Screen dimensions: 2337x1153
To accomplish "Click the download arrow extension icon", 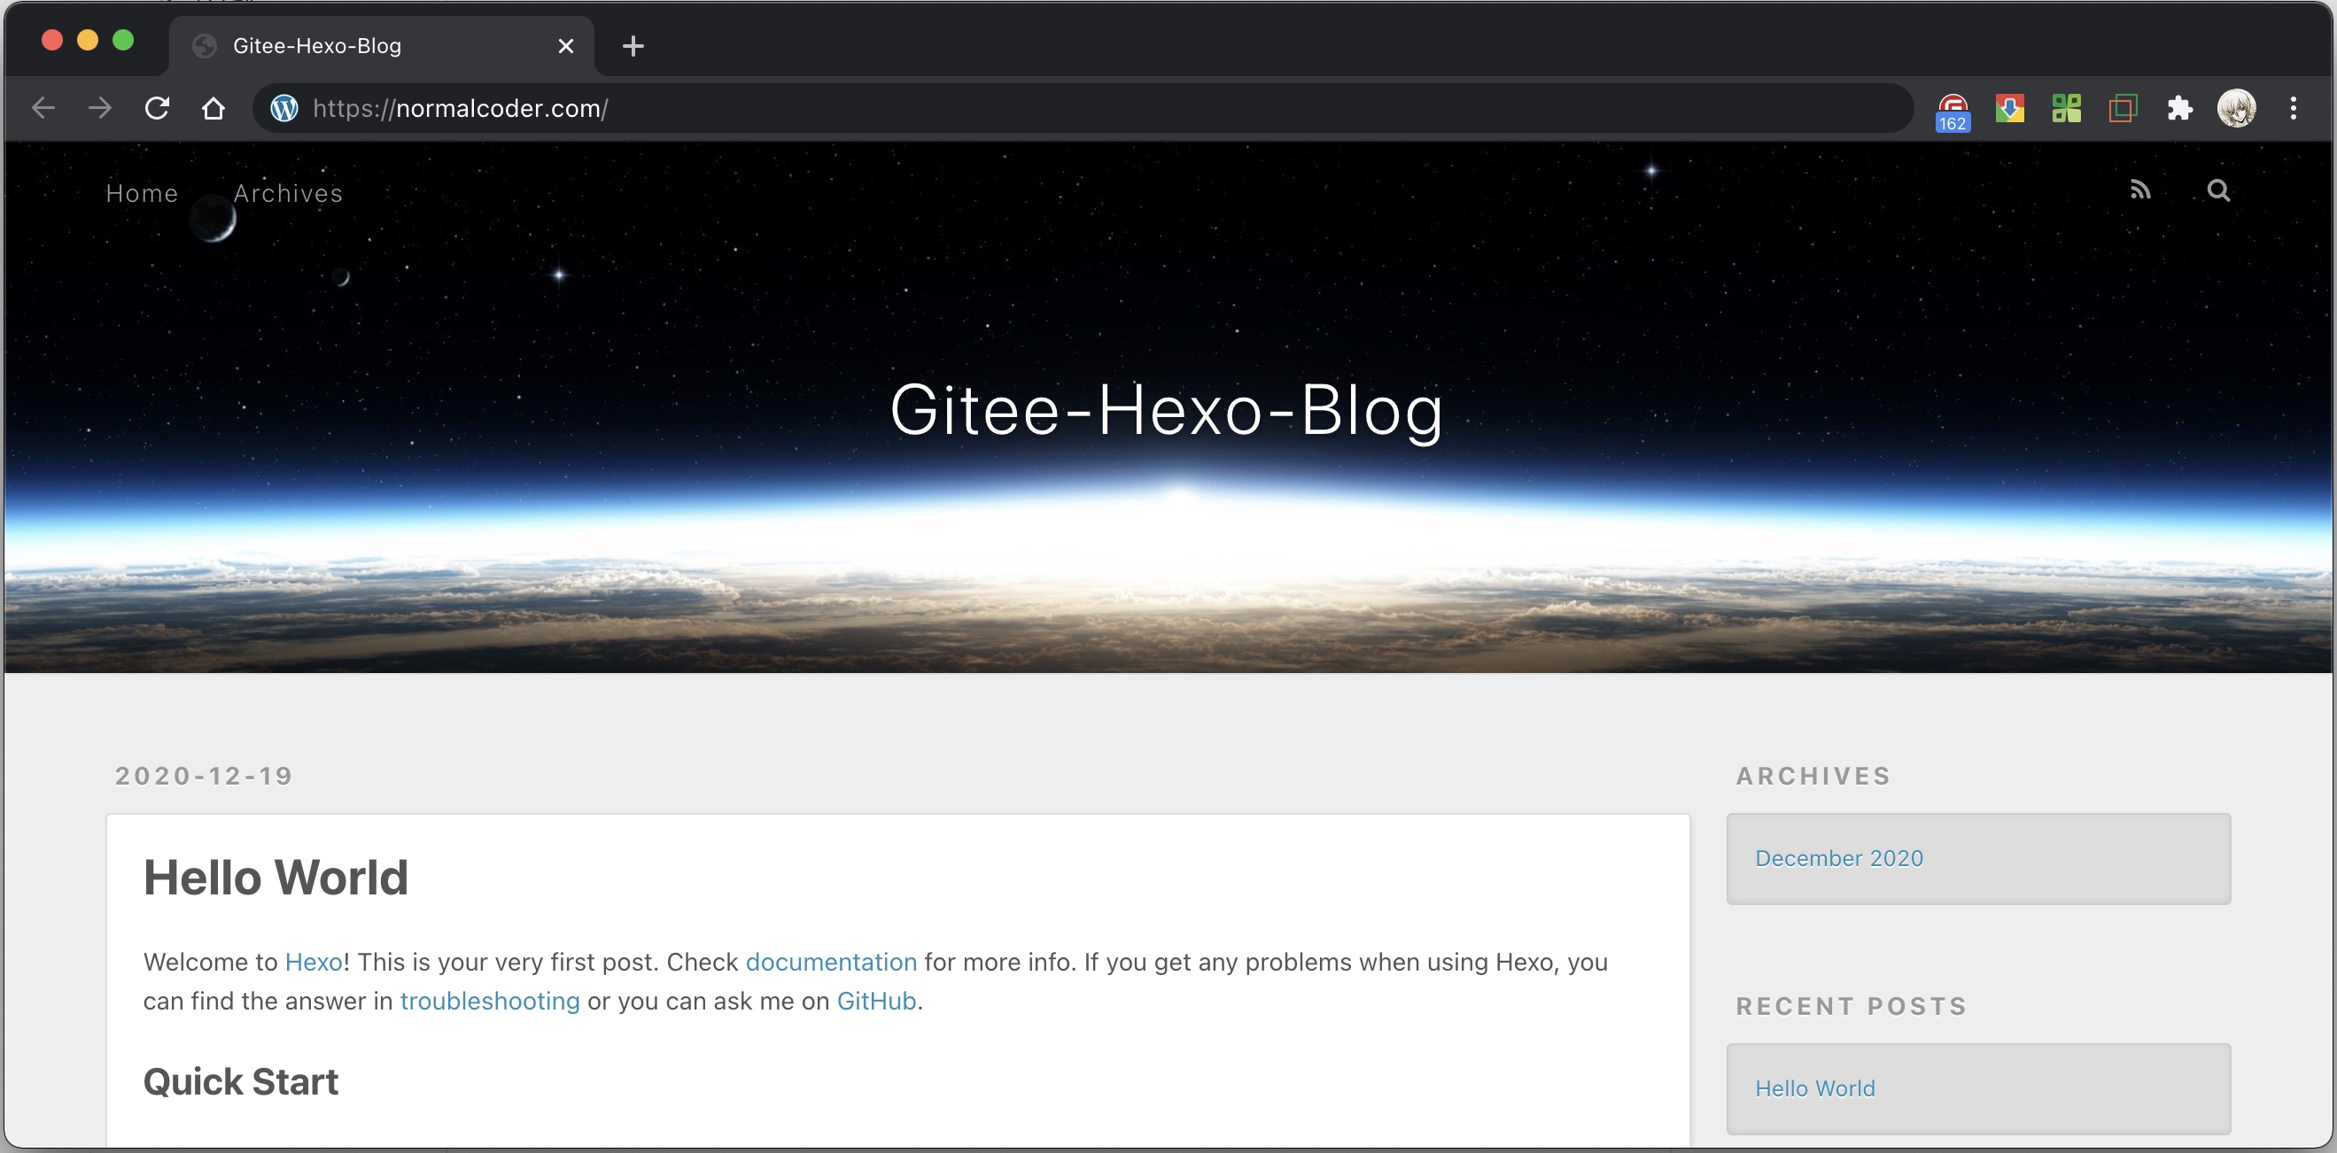I will [x=2009, y=109].
